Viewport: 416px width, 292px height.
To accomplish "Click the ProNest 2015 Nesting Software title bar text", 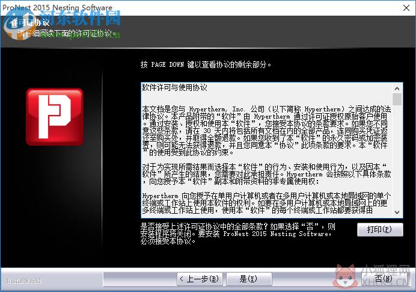I will [x=57, y=7].
